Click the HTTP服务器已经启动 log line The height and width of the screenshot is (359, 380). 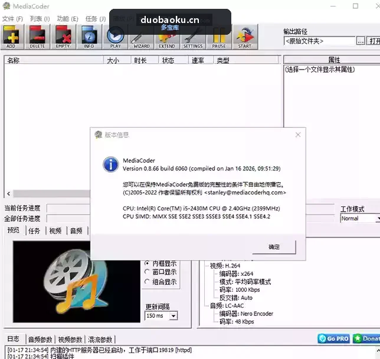coord(99,350)
